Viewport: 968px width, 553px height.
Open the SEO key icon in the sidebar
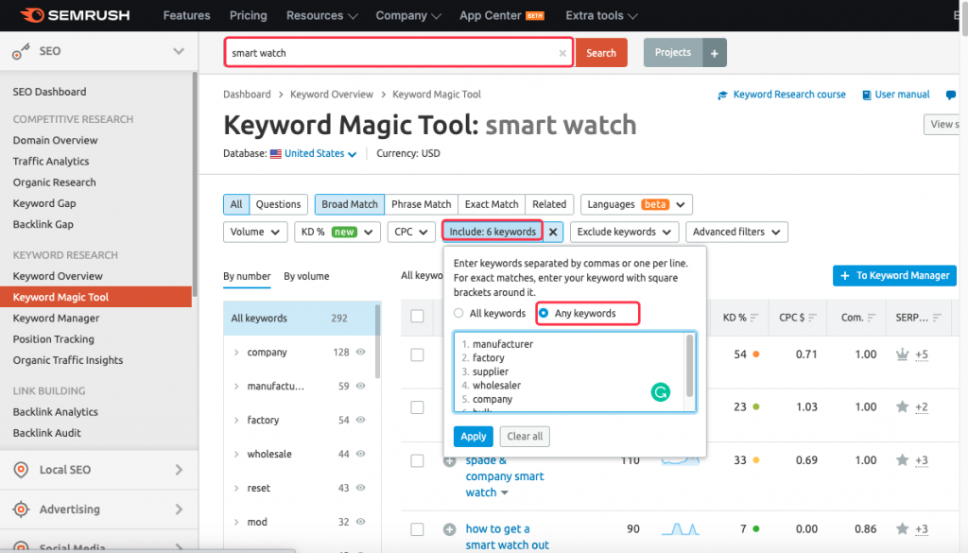click(x=21, y=51)
